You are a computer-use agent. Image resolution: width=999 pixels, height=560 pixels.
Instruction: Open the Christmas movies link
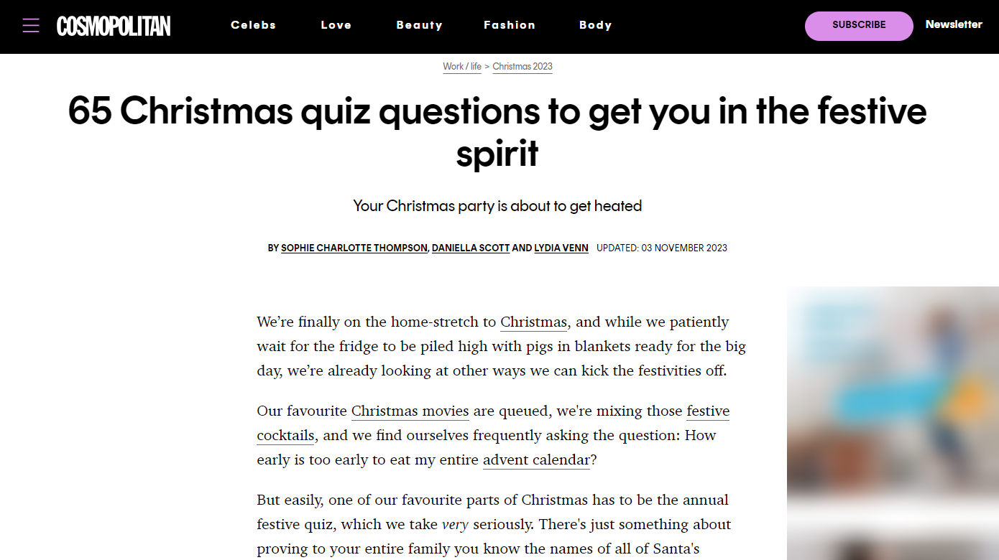410,411
